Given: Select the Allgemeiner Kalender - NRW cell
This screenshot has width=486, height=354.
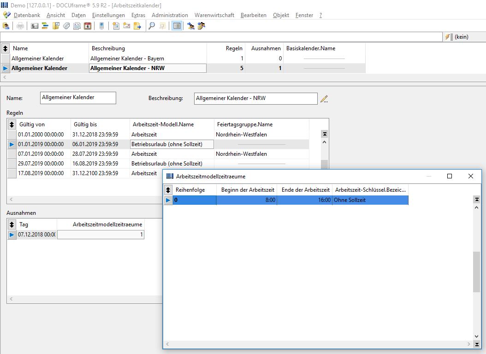Looking at the screenshot, I should 148,68.
